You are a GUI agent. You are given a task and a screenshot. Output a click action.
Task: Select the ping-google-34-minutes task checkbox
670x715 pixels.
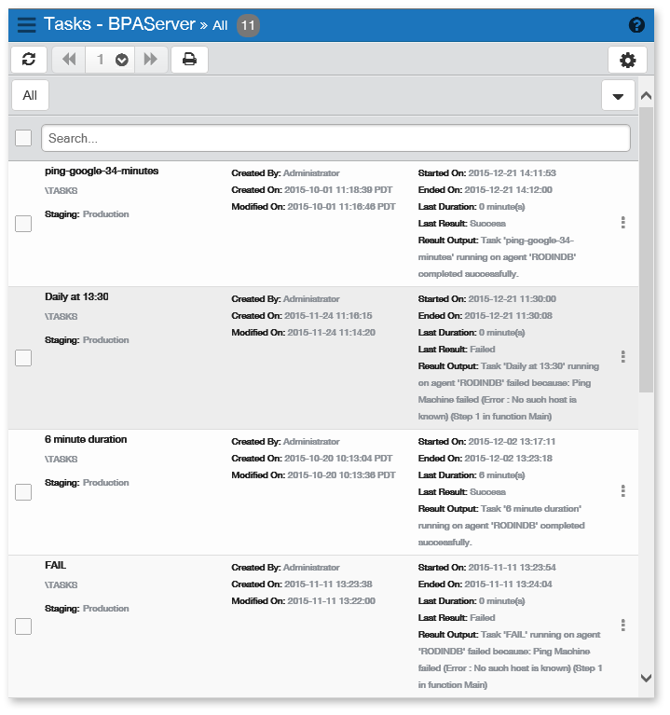(23, 224)
